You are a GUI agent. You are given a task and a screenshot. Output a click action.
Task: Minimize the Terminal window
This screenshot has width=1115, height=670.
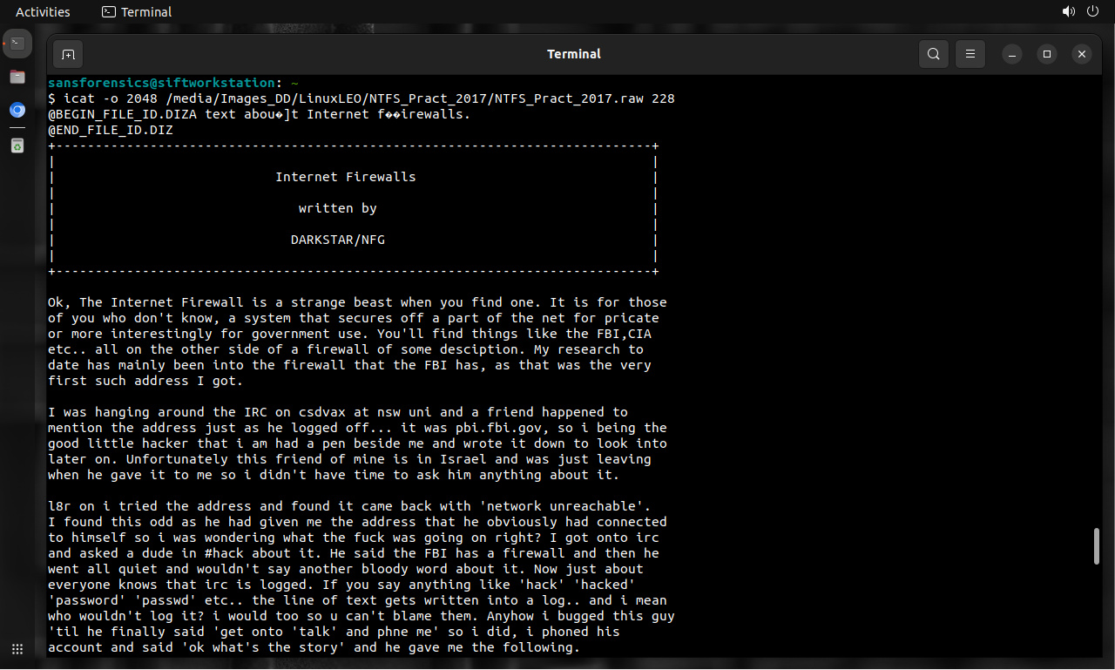pyautogui.click(x=1012, y=54)
